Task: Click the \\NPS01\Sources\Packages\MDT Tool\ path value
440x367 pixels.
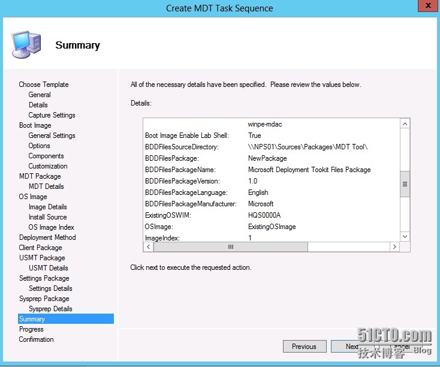Action: (308, 147)
